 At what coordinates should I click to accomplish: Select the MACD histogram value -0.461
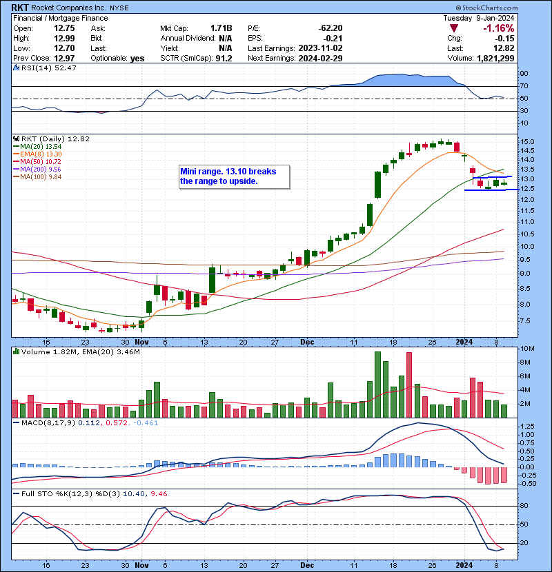(146, 423)
